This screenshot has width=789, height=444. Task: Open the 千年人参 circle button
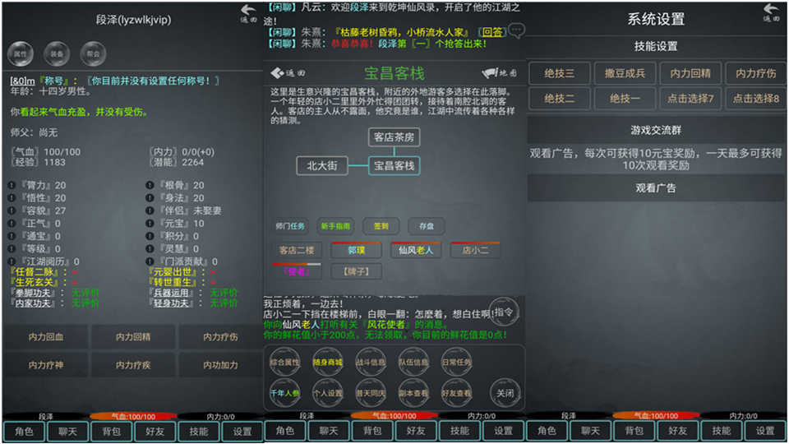point(285,393)
